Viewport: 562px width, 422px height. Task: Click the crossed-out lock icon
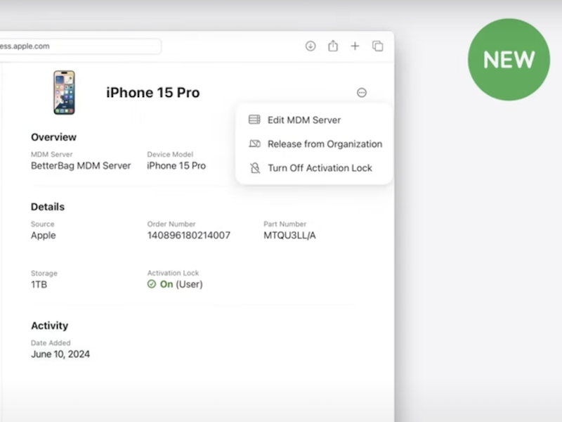pyautogui.click(x=255, y=167)
